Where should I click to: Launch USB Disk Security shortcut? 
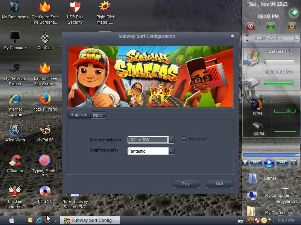75,13
